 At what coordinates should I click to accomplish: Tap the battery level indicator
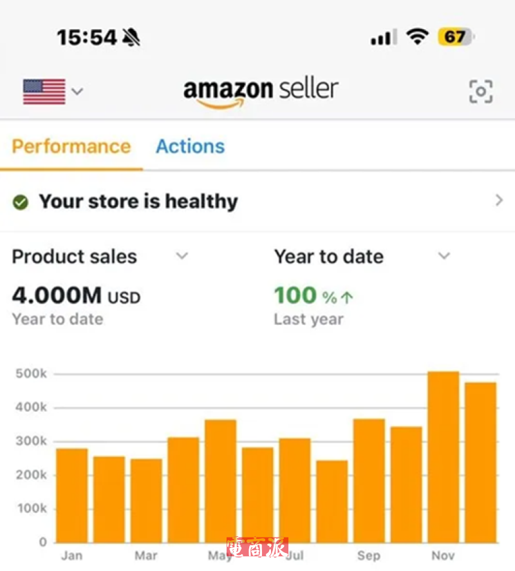(455, 37)
